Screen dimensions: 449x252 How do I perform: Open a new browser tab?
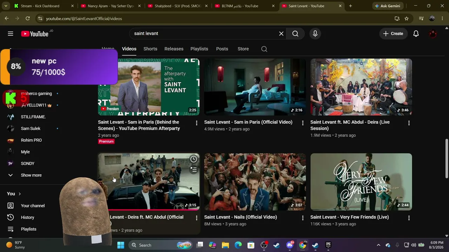click(x=350, y=6)
